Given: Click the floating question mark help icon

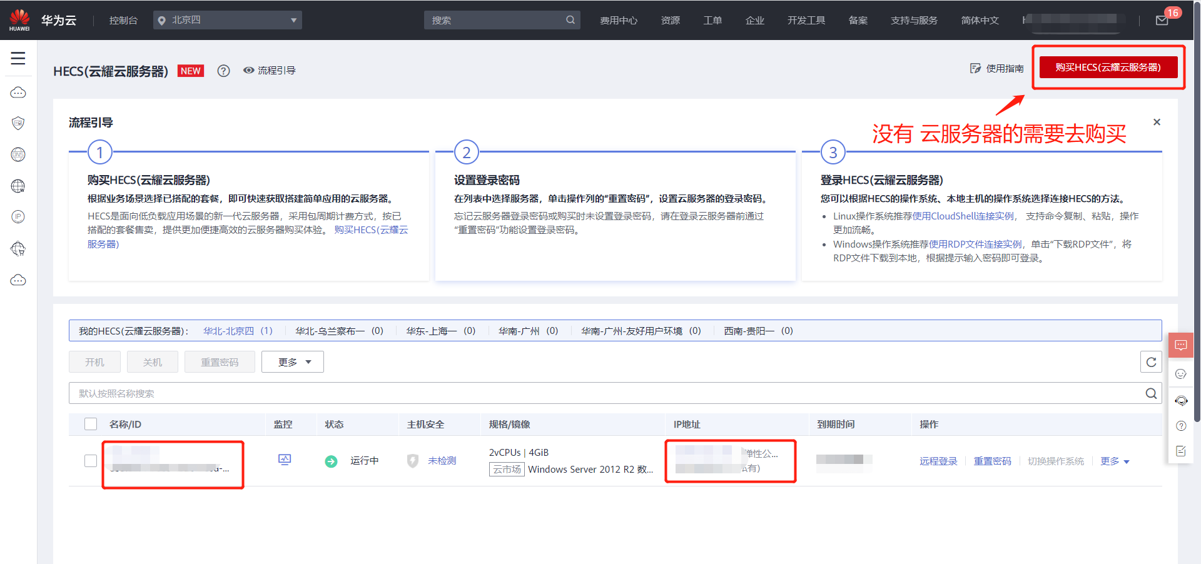Looking at the screenshot, I should click(1181, 426).
